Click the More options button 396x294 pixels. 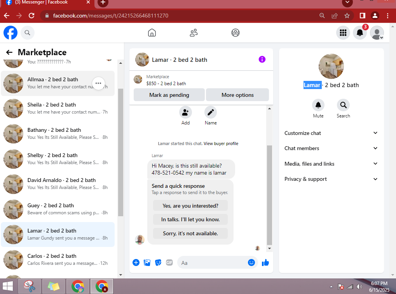click(x=237, y=95)
